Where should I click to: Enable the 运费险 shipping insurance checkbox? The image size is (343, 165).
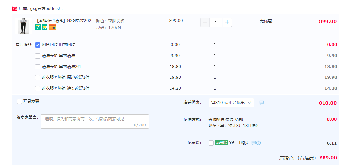coord(211,143)
